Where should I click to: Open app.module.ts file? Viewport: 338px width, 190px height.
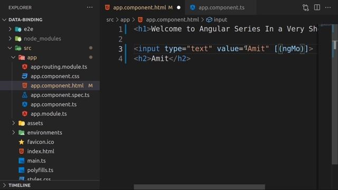click(49, 114)
